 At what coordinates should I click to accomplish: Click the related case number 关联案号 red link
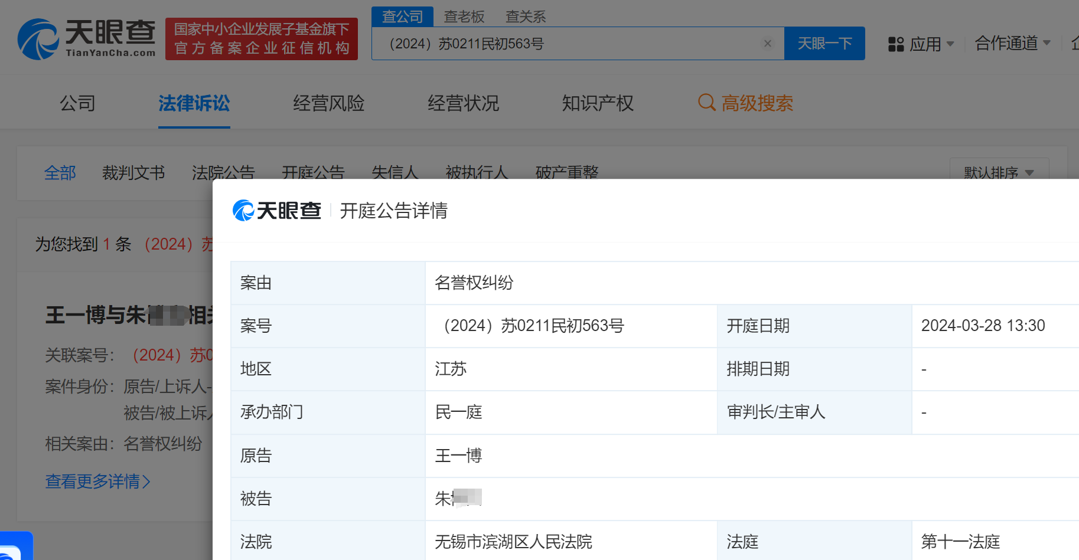coord(169,355)
